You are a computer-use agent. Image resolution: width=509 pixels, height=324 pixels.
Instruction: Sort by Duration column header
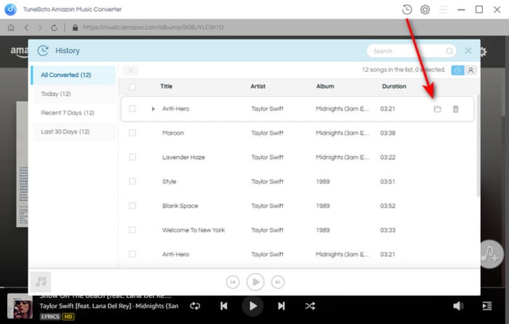[394, 86]
